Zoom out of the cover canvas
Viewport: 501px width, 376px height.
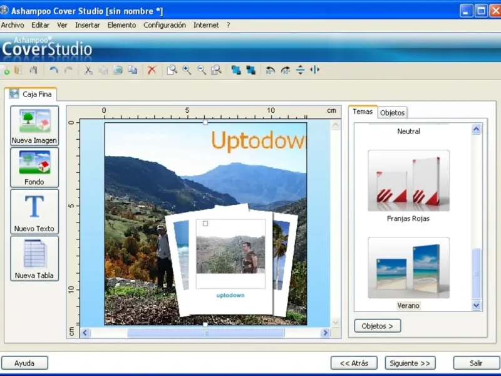(x=202, y=70)
